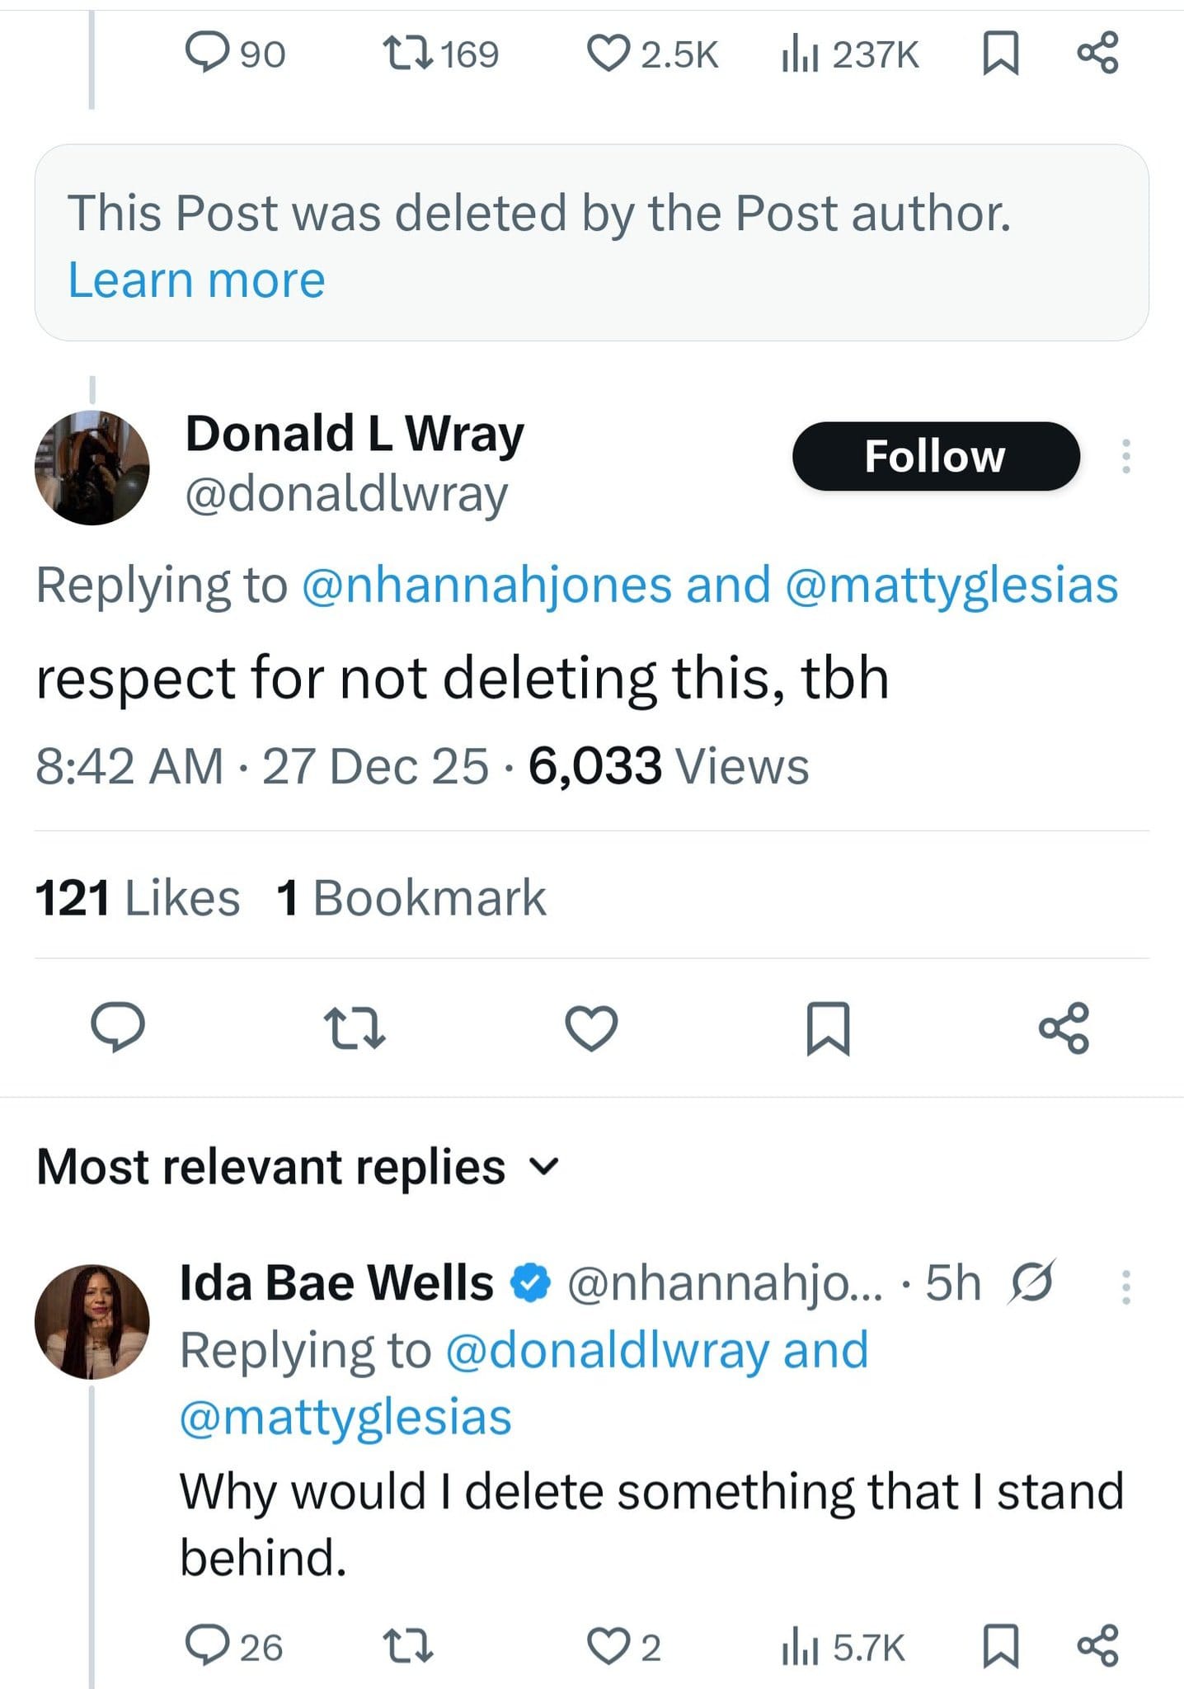This screenshot has height=1689, width=1184.
Task: Open comments on Ida Bae Wells' reply
Action: [x=234, y=1646]
